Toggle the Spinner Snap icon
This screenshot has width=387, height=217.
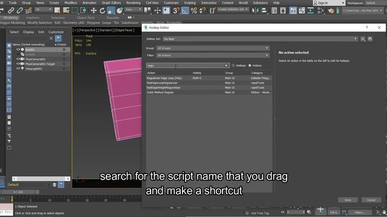(202, 10)
